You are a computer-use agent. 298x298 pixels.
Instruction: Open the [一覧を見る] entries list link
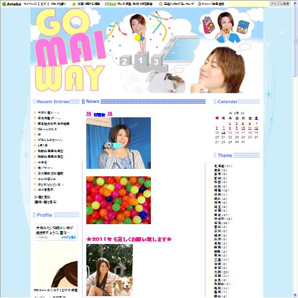42,197
